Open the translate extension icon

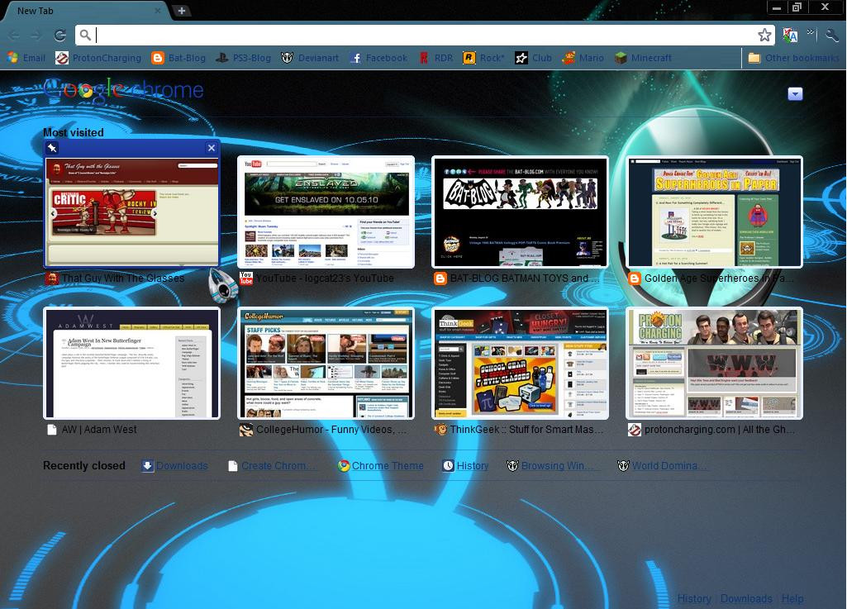pos(790,36)
